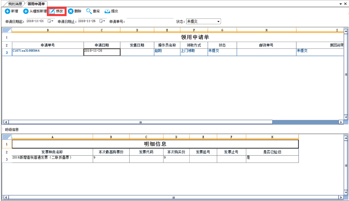The width and height of the screenshot is (349, 201).
Task: Click the 邮政单号 column header
Action: click(266, 45)
